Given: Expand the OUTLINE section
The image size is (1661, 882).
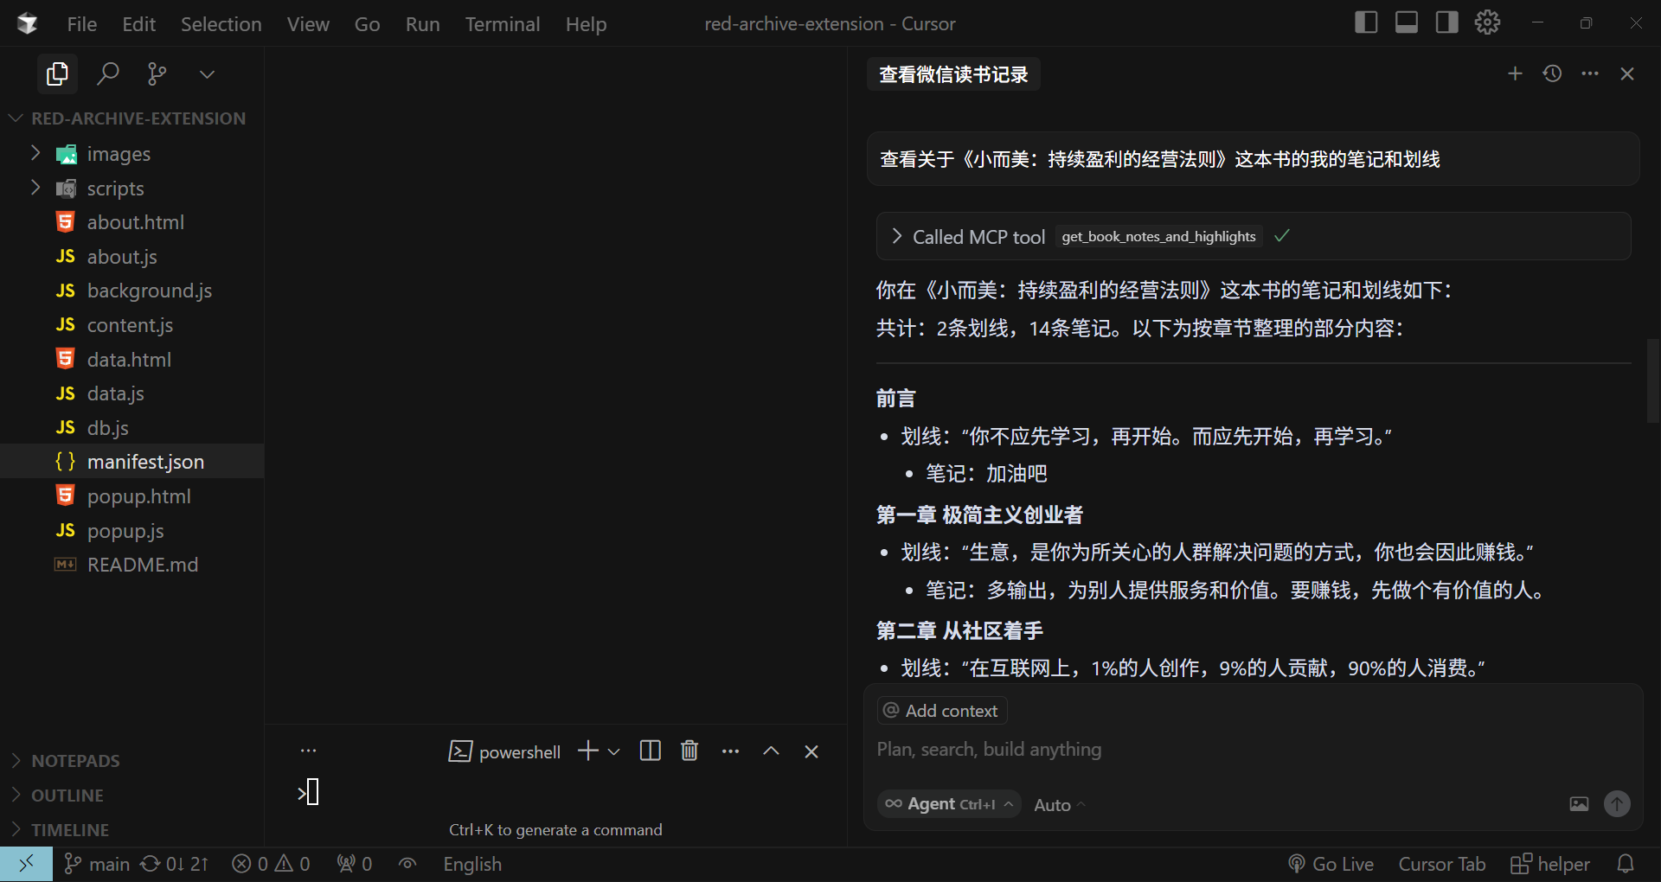Looking at the screenshot, I should (x=131, y=796).
